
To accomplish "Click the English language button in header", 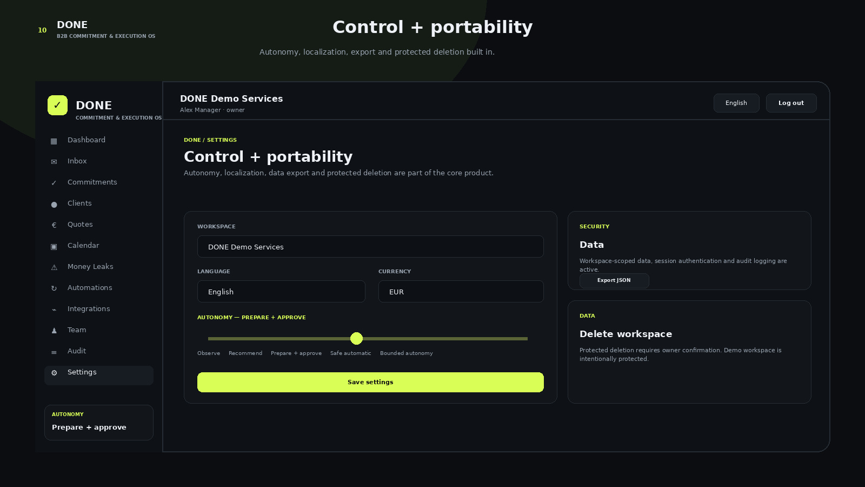I will (736, 103).
